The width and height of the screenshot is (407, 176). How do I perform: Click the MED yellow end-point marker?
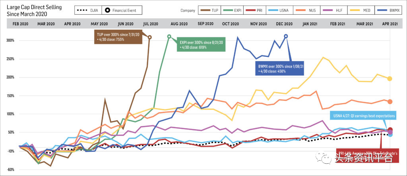coord(390,78)
